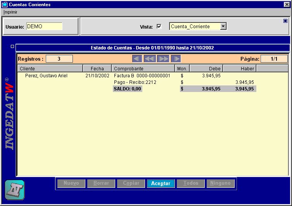Sort by the Comprobante column header
The image size is (292, 206).
pos(143,68)
